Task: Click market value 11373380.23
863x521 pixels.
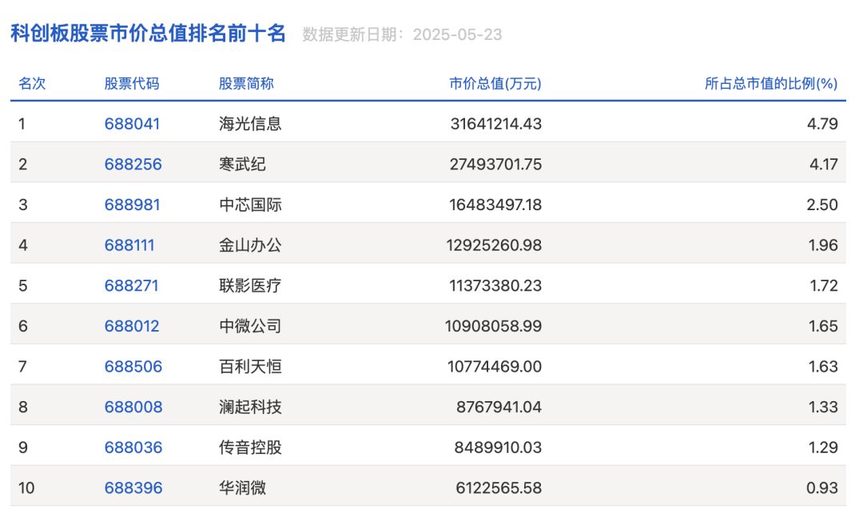Action: 495,285
